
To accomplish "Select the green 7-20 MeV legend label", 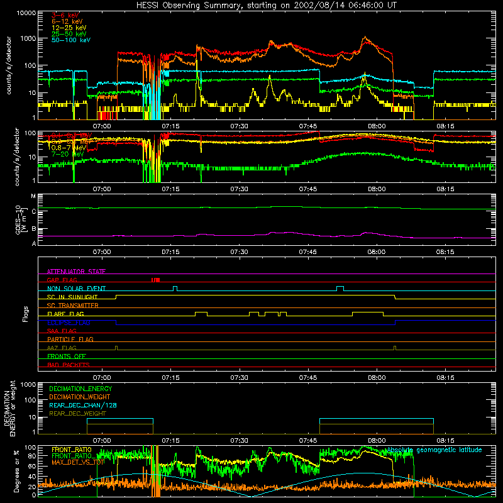I will (x=68, y=154).
